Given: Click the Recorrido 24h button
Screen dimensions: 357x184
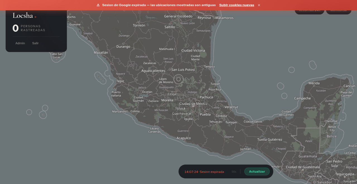Looking at the screenshot, I should (x=309, y=10).
